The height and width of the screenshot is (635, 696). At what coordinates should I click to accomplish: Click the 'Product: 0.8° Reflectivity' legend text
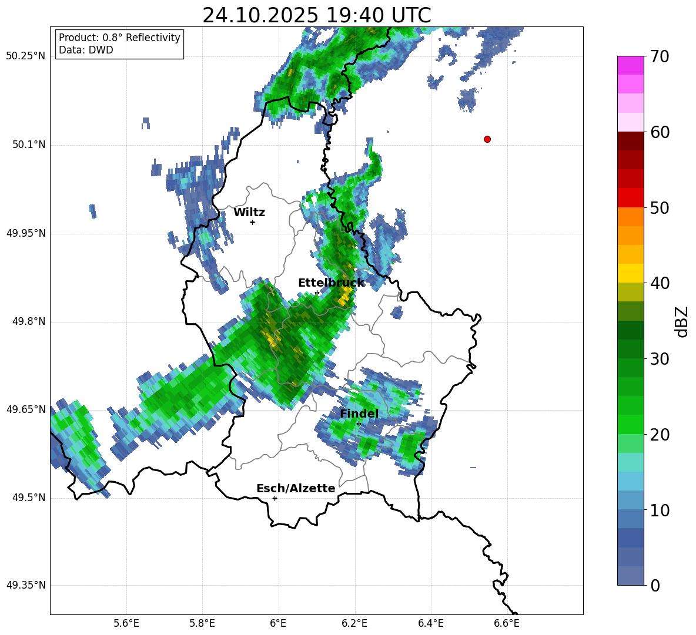[119, 37]
